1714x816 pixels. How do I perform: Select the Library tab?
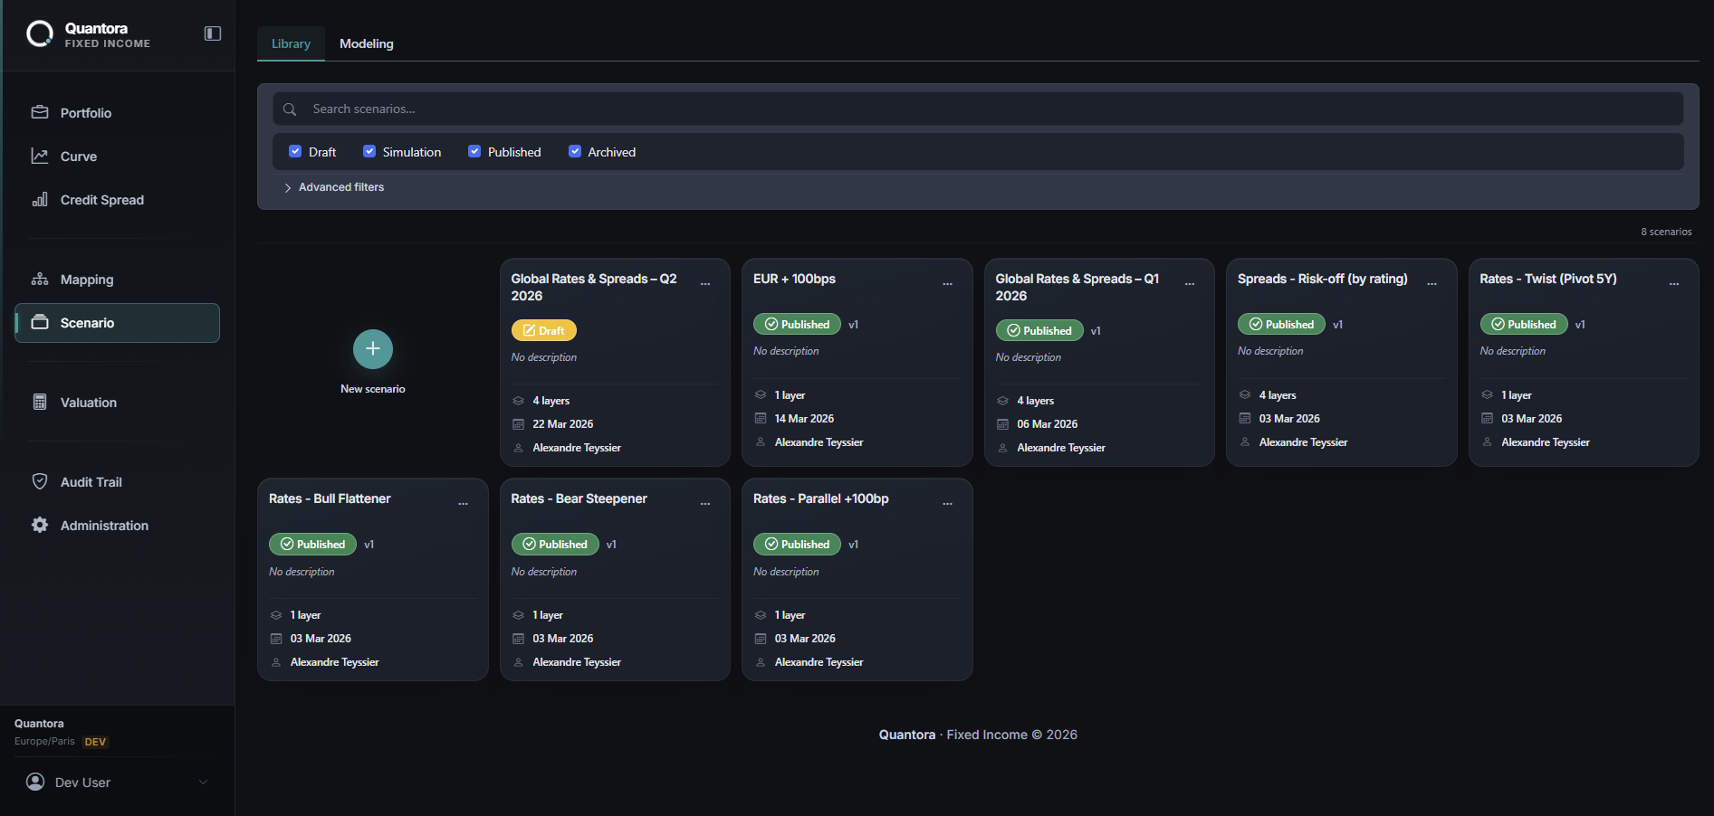[291, 43]
